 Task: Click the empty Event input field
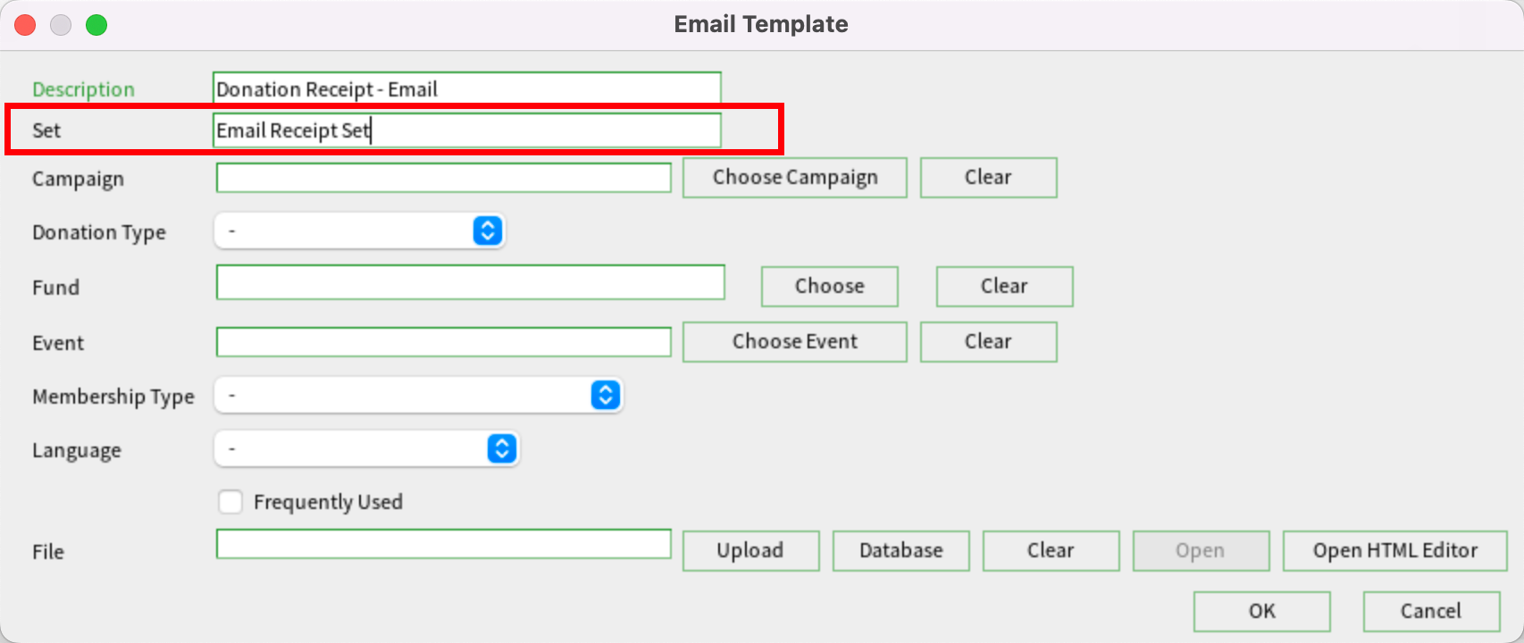pos(443,341)
